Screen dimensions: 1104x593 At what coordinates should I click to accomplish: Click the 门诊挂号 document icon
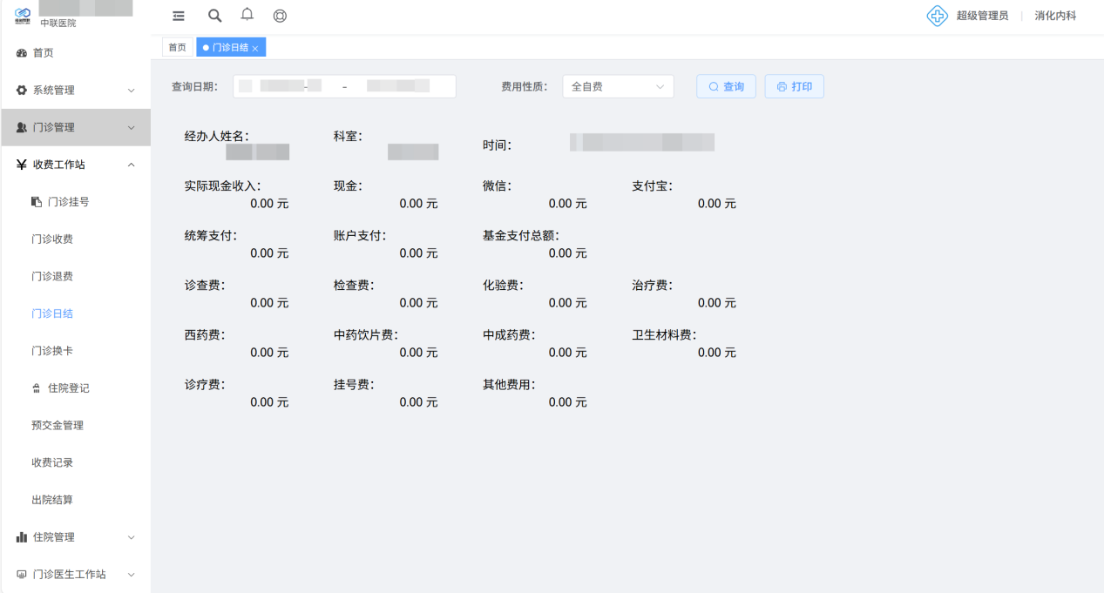pyautogui.click(x=37, y=202)
